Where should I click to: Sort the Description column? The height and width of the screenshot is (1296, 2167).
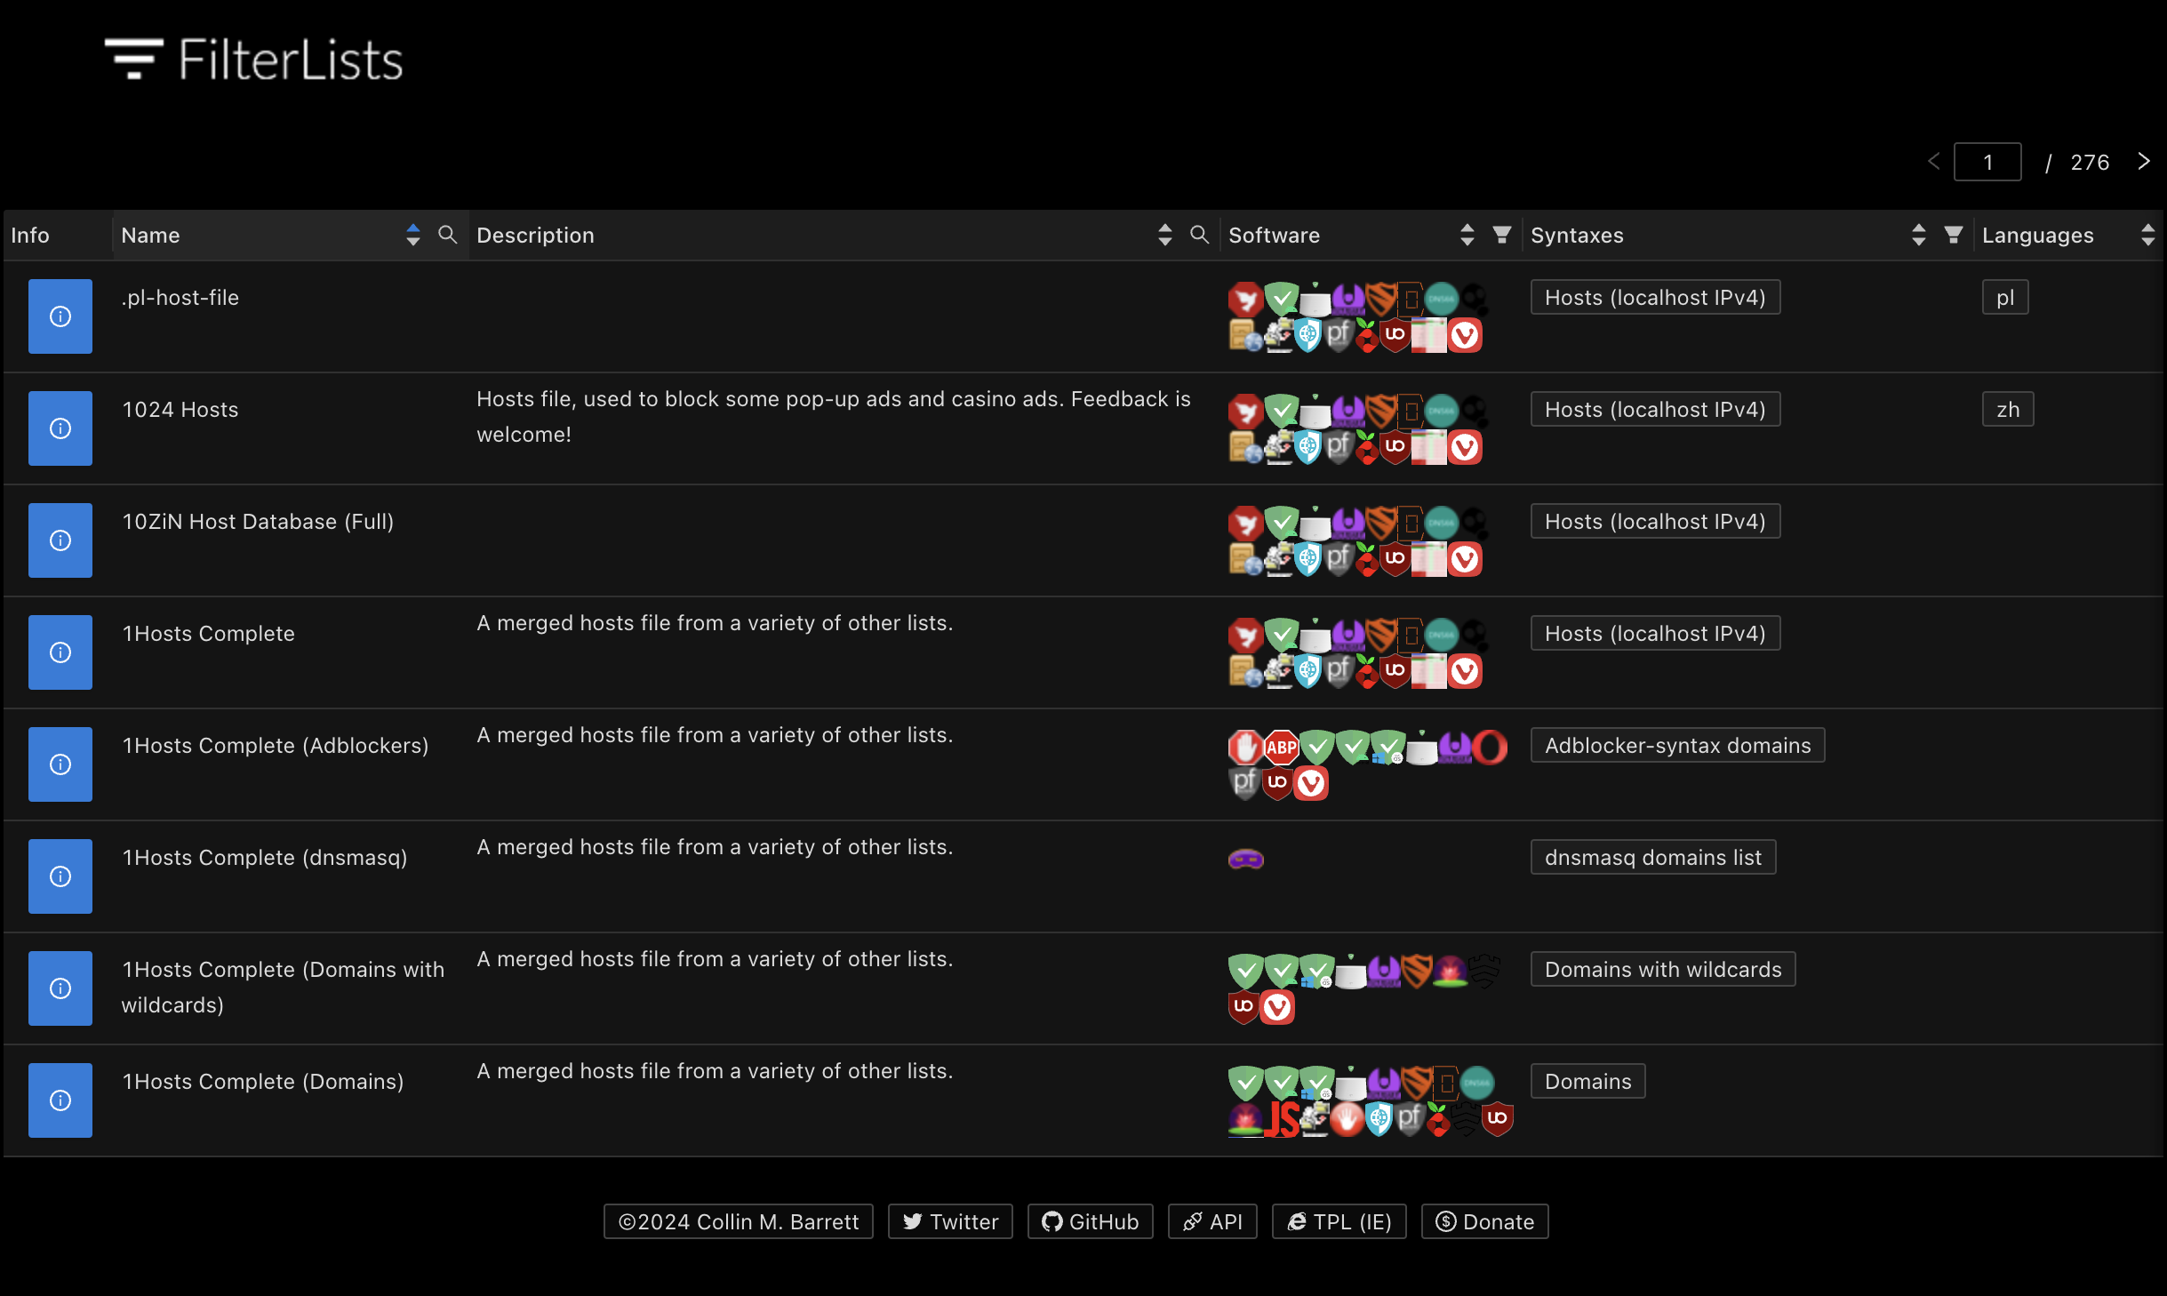[1165, 235]
